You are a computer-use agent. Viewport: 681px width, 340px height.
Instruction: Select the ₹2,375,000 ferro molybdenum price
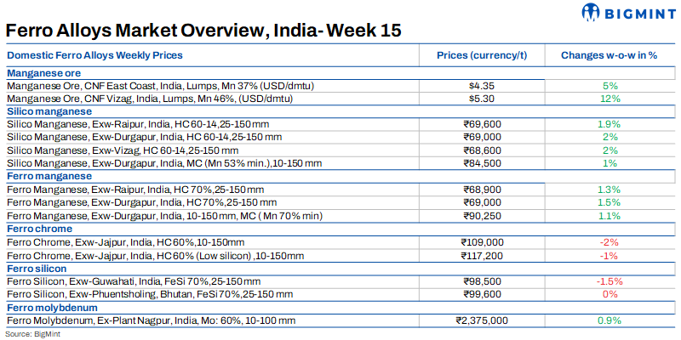(482, 320)
